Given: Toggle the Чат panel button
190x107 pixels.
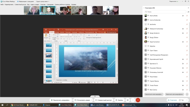Looking at the screenshot, I should click(x=181, y=100).
